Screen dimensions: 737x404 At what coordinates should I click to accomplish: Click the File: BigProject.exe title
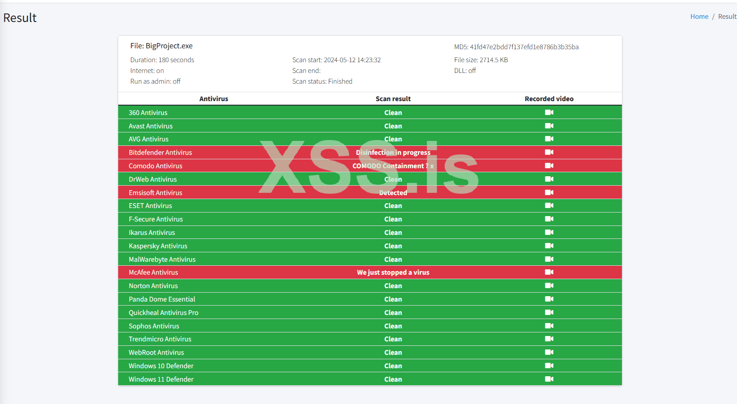pos(161,46)
